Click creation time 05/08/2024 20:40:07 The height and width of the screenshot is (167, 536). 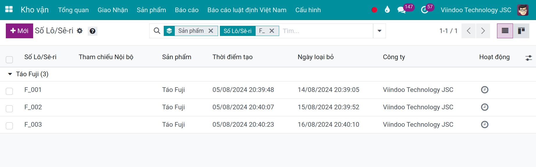point(243,107)
